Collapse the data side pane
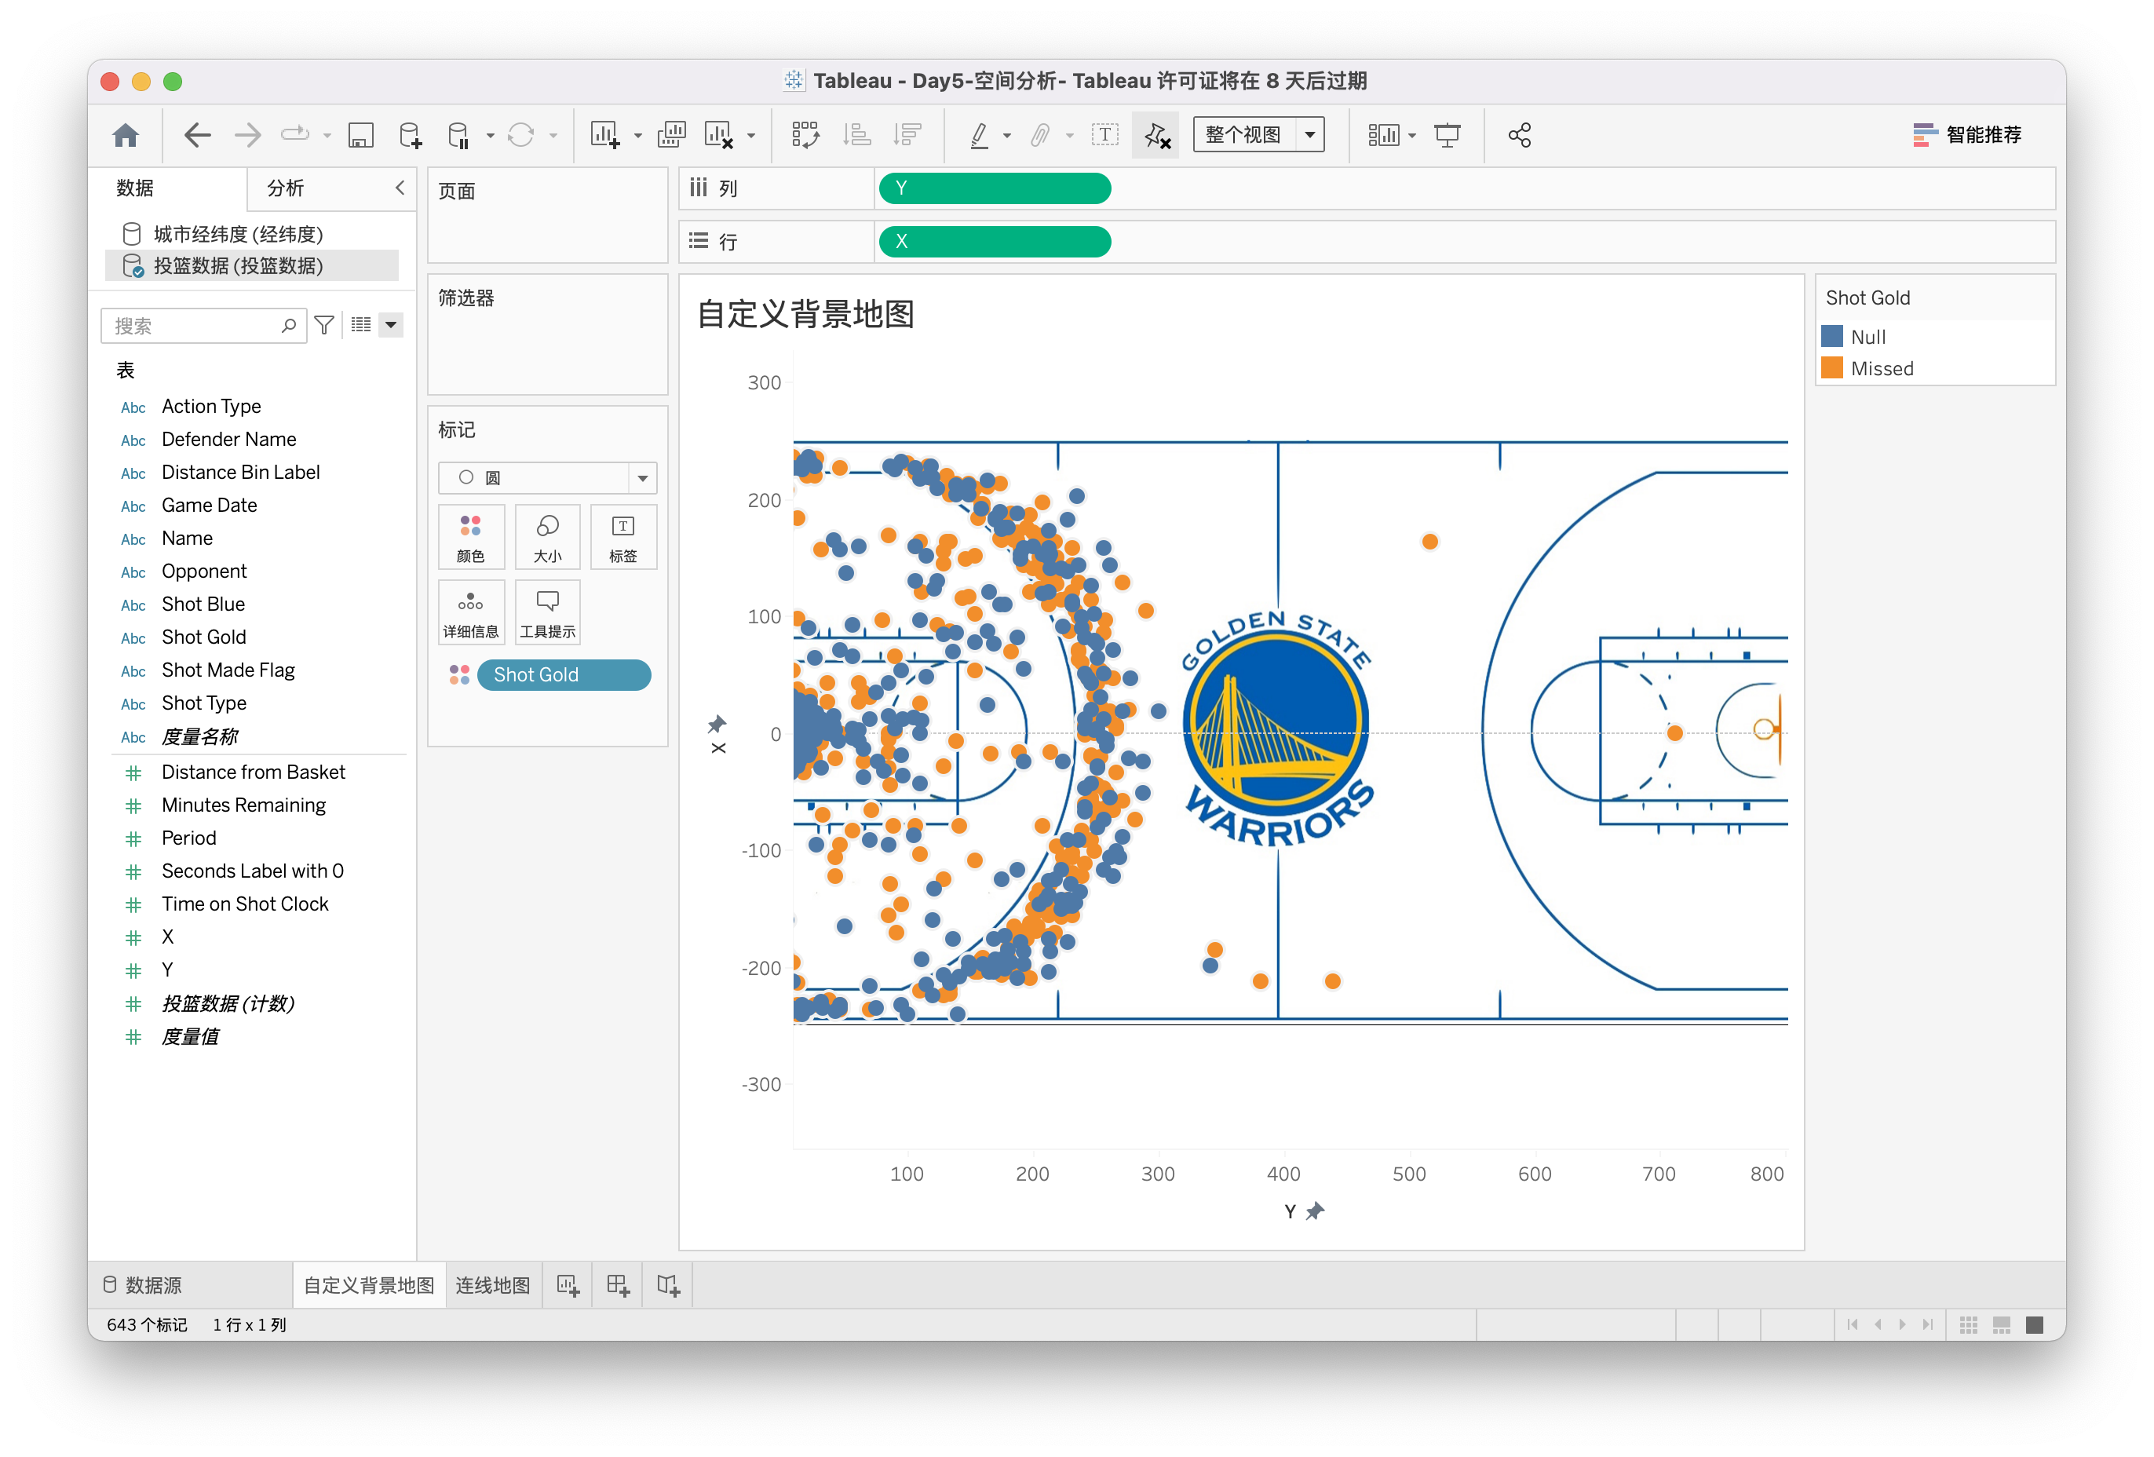 click(400, 187)
